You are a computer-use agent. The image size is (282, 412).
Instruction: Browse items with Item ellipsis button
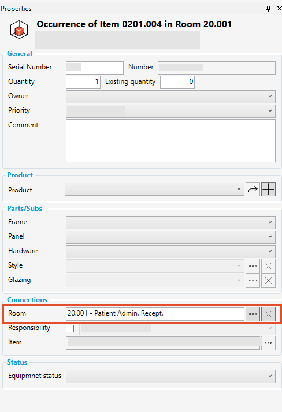268,343
